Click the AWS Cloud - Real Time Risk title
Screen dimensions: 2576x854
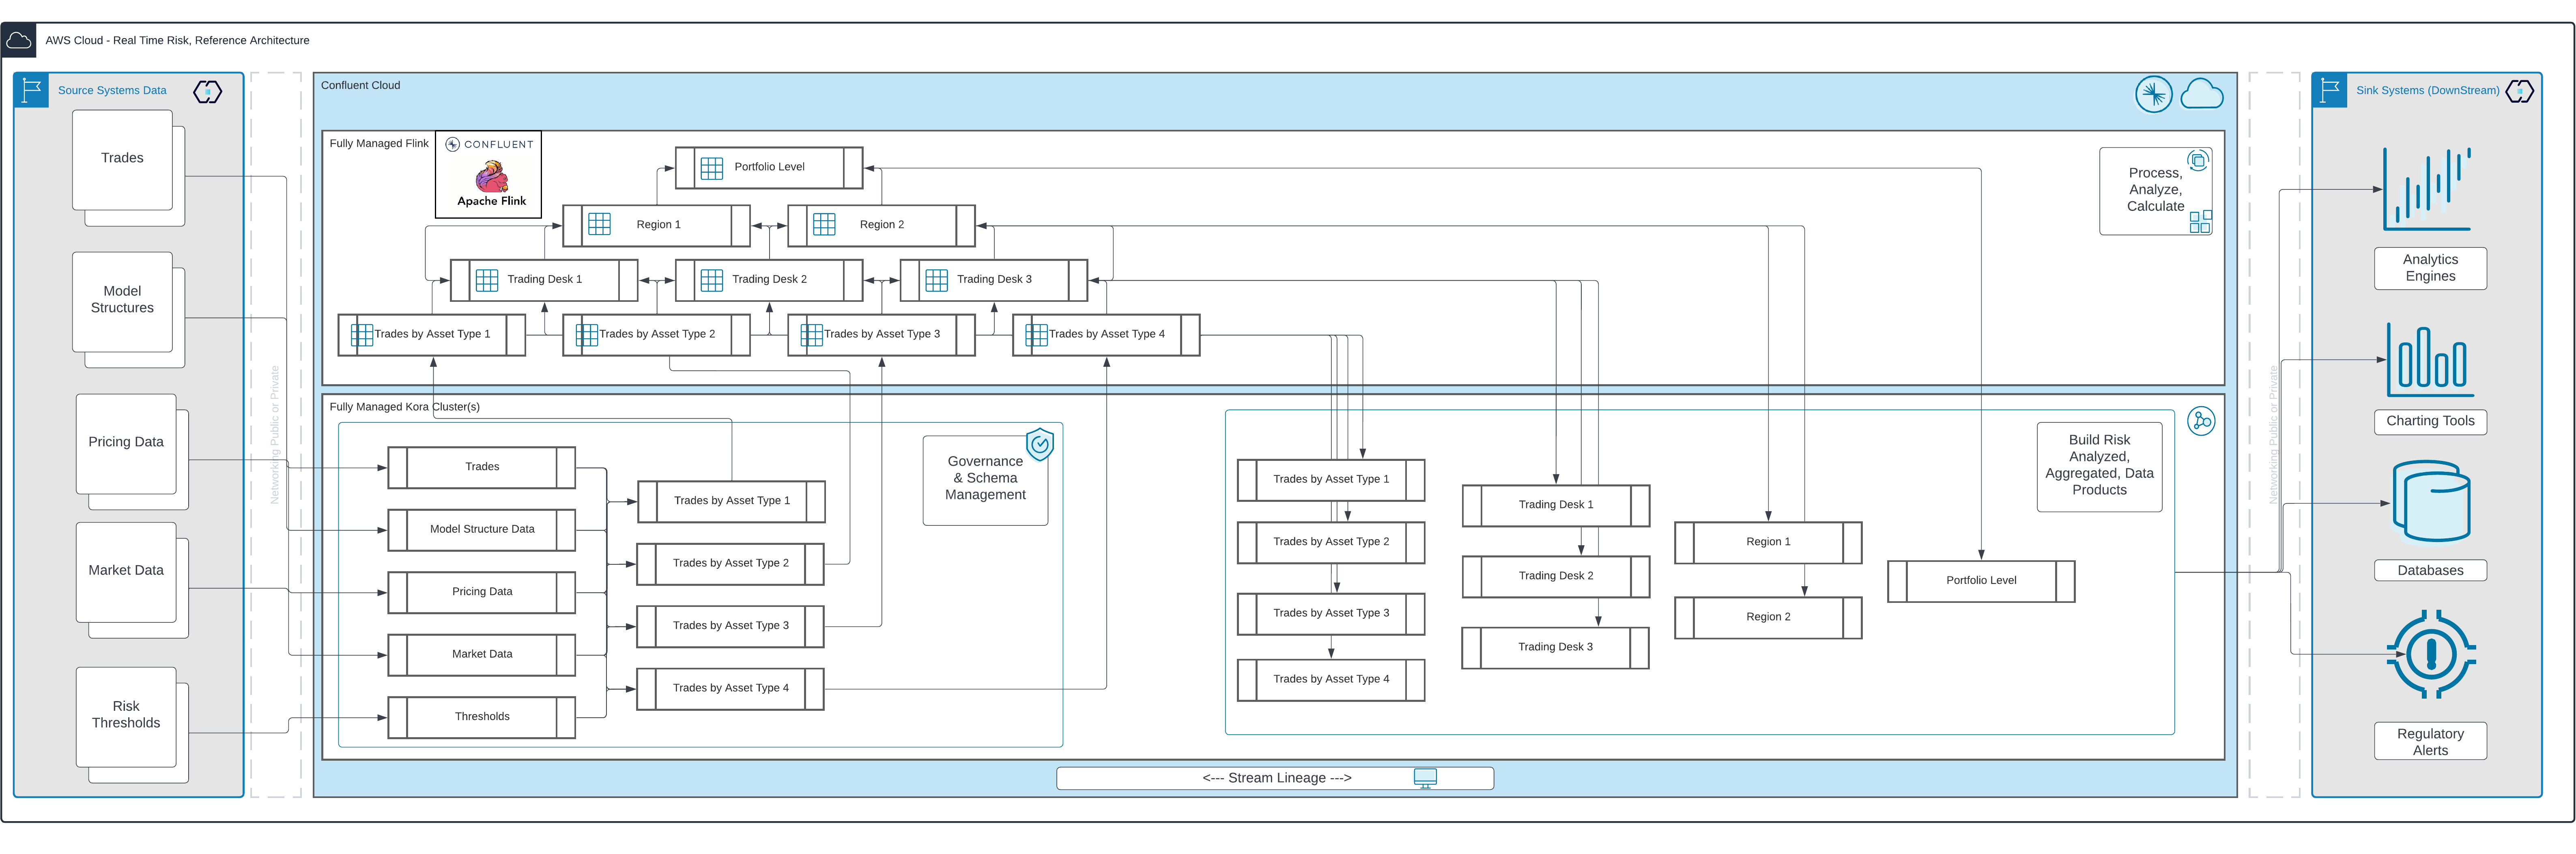(177, 41)
